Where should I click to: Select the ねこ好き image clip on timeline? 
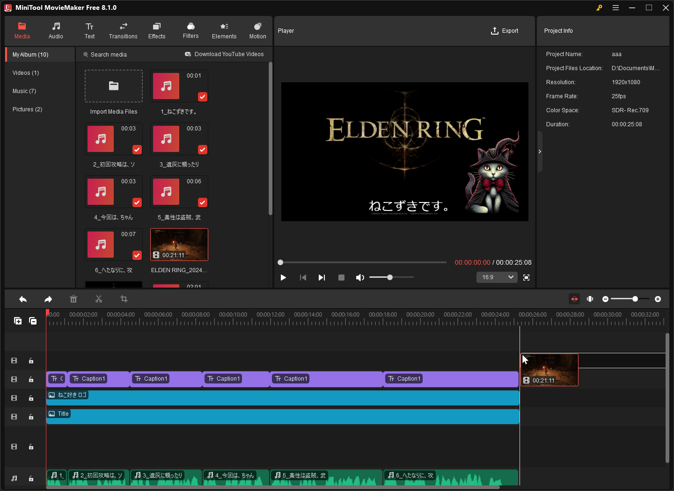pyautogui.click(x=283, y=398)
